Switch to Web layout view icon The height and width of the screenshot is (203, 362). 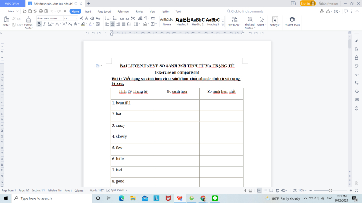point(277,190)
